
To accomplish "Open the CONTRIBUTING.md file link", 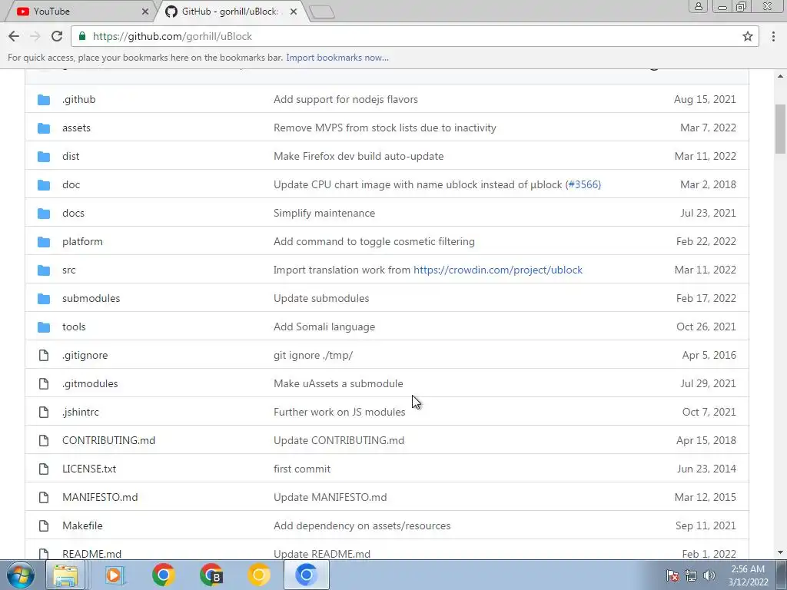I will point(108,440).
